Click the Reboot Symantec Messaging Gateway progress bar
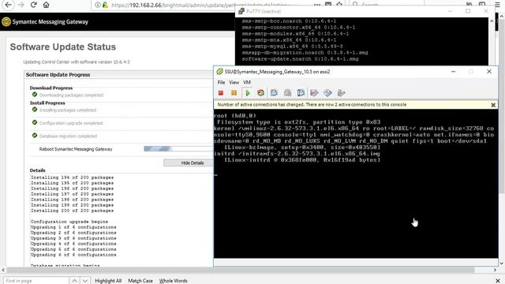The image size is (505, 284). [x=178, y=149]
